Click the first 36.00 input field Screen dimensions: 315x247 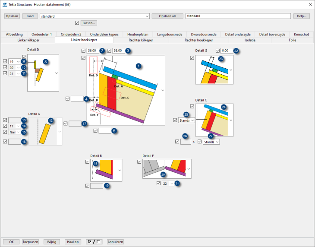click(93, 51)
